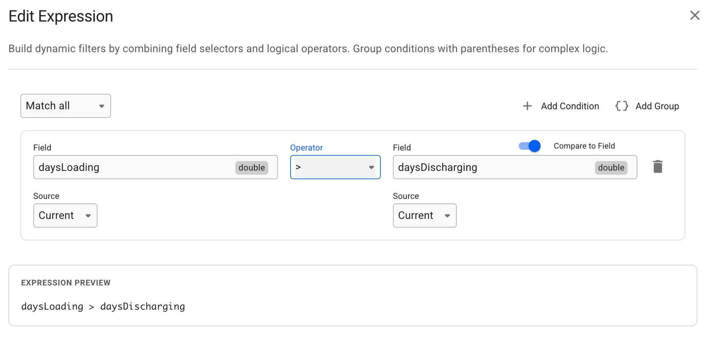
Task: Delete the condition using the trash icon
Action: [658, 167]
